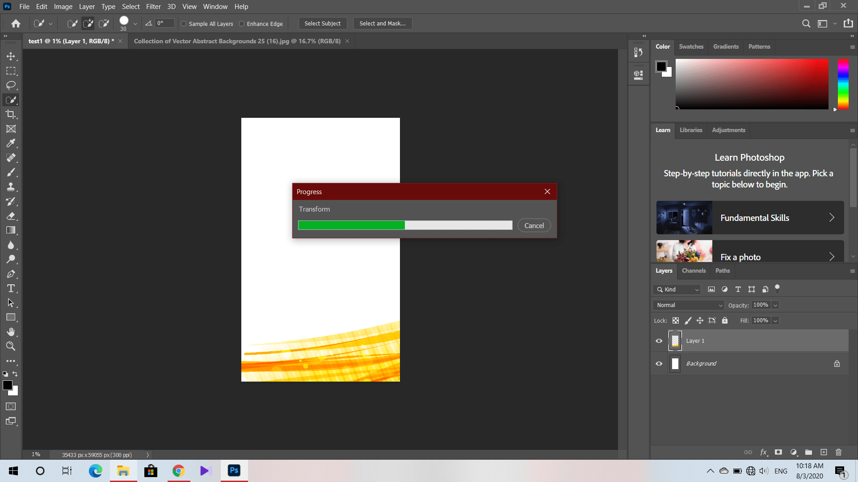The height and width of the screenshot is (482, 858).
Task: Switch to the Channels tab
Action: point(694,271)
